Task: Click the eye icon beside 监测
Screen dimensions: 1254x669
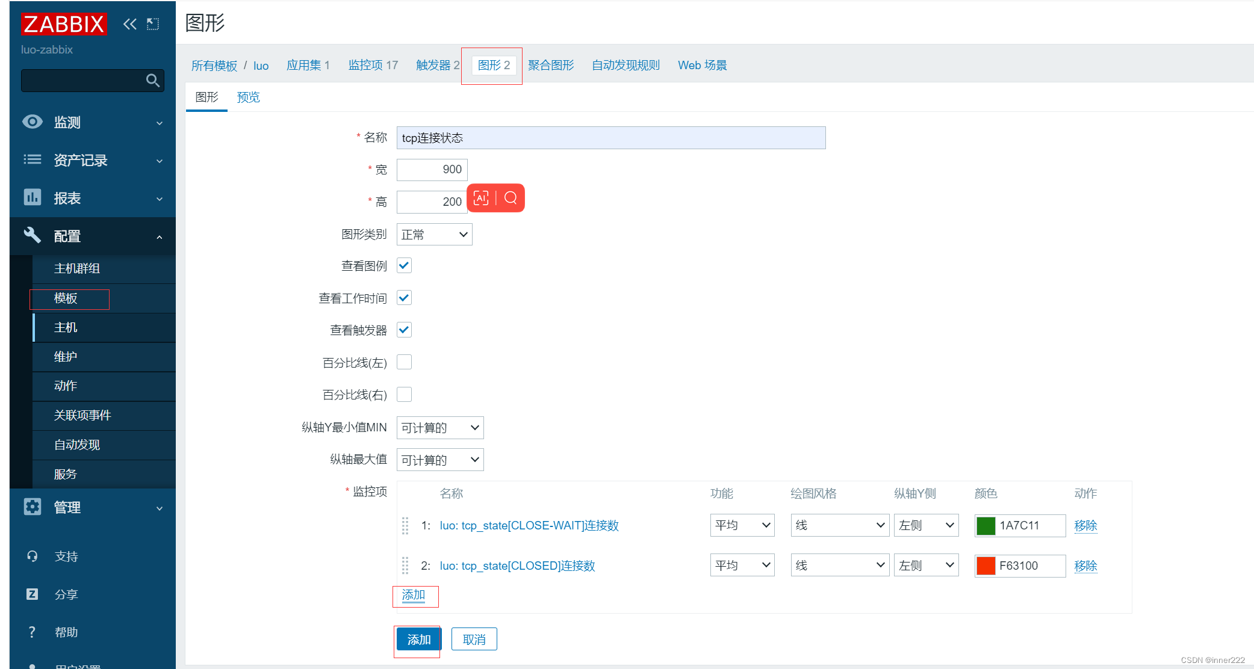Action: click(33, 122)
